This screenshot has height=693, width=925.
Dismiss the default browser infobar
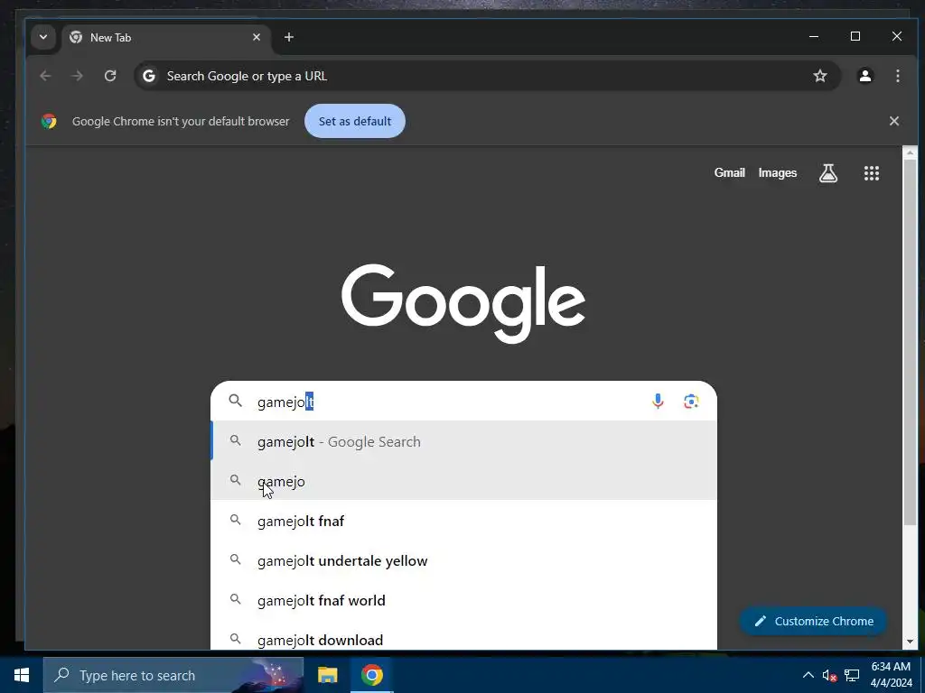(894, 121)
